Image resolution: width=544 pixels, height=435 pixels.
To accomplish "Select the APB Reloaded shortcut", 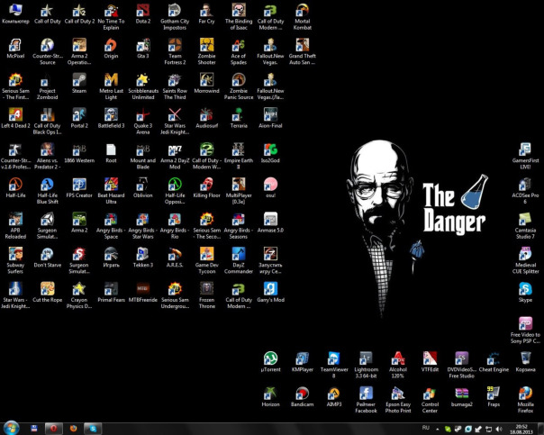I will (x=15, y=226).
